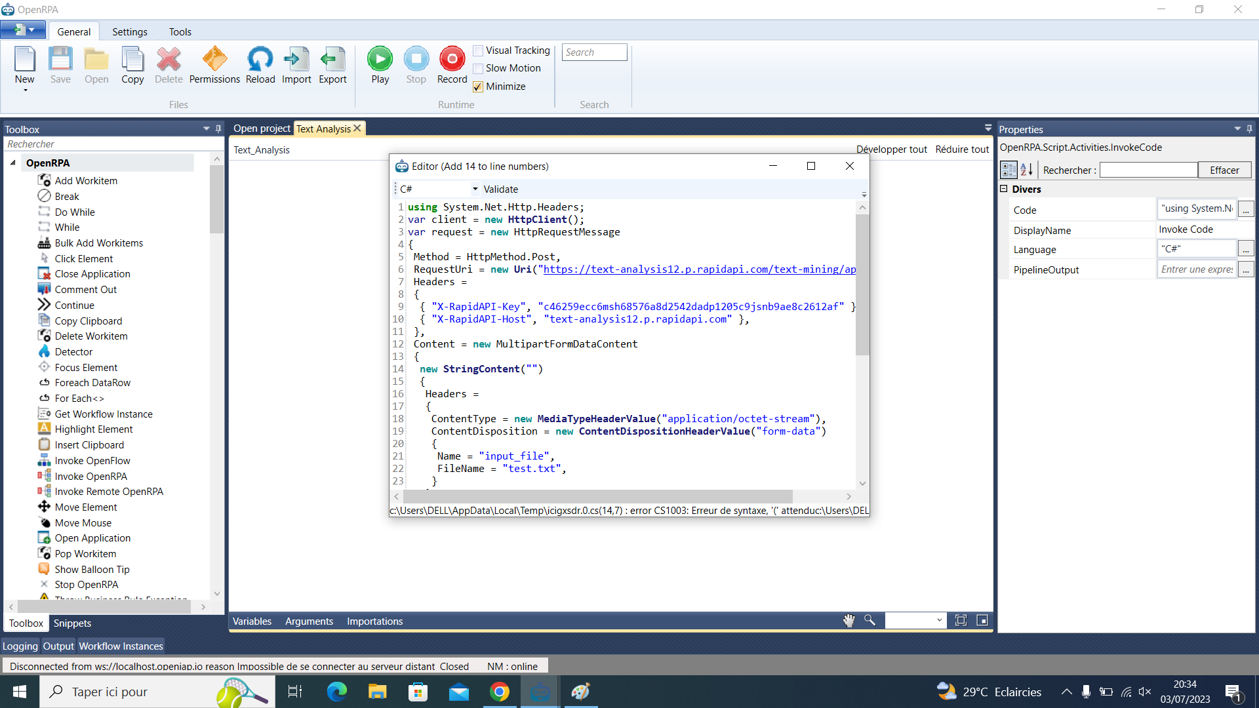Click the Import icon
Screen dimensions: 1259x708
(x=296, y=60)
